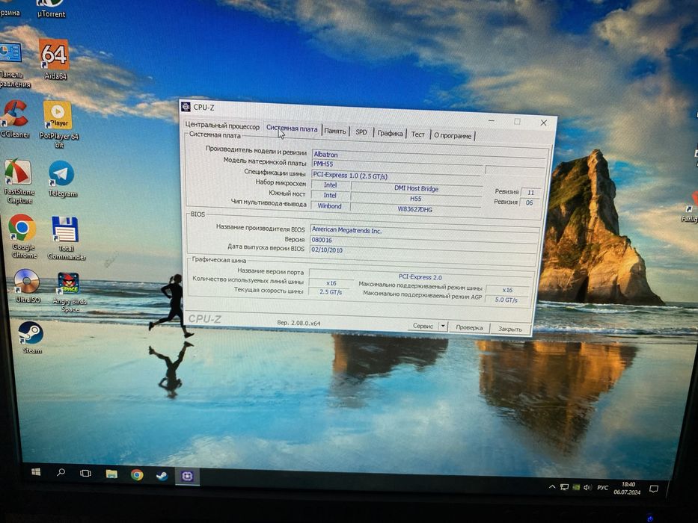Click the Закрыть button

pyautogui.click(x=509, y=329)
